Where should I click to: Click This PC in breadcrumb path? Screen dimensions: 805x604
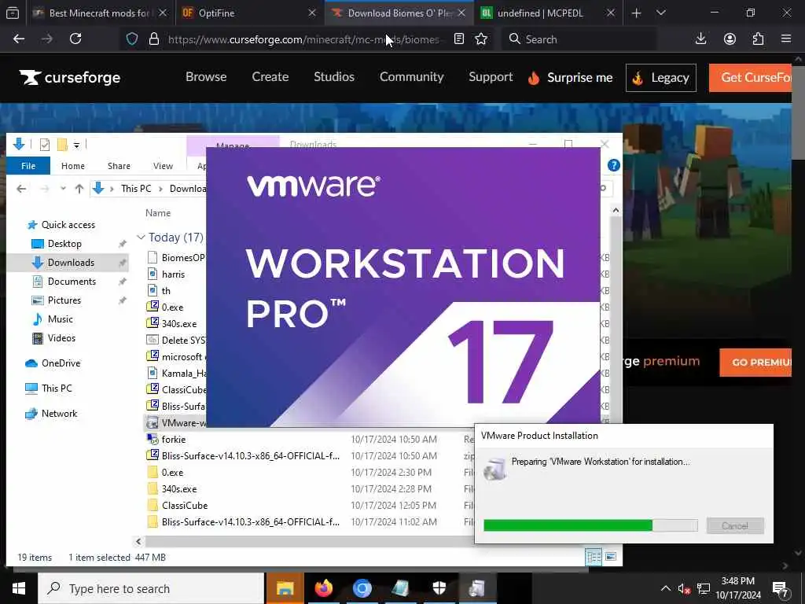click(136, 189)
